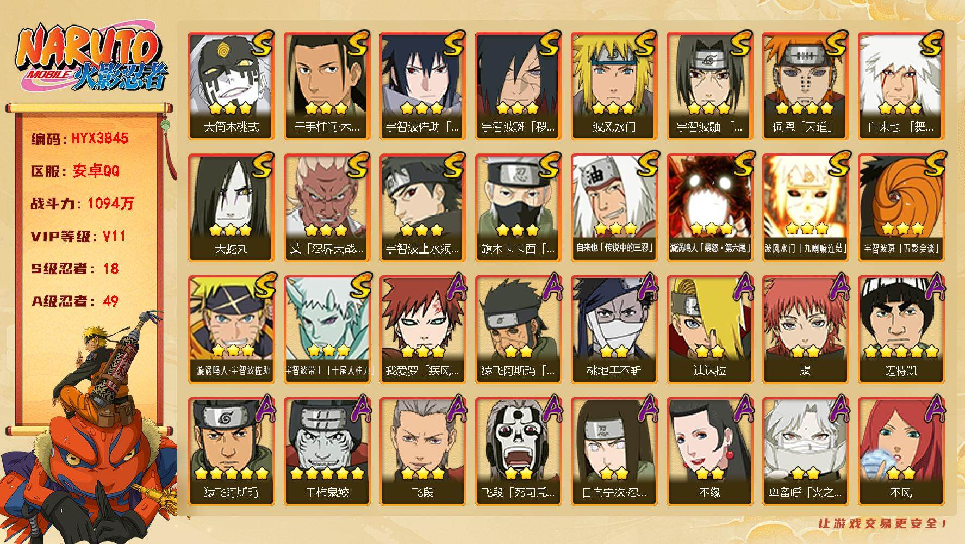Click the S rank badge on 千手柱间 card

point(358,44)
